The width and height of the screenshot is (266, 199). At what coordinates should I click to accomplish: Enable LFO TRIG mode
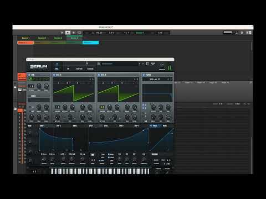[x=103, y=154]
